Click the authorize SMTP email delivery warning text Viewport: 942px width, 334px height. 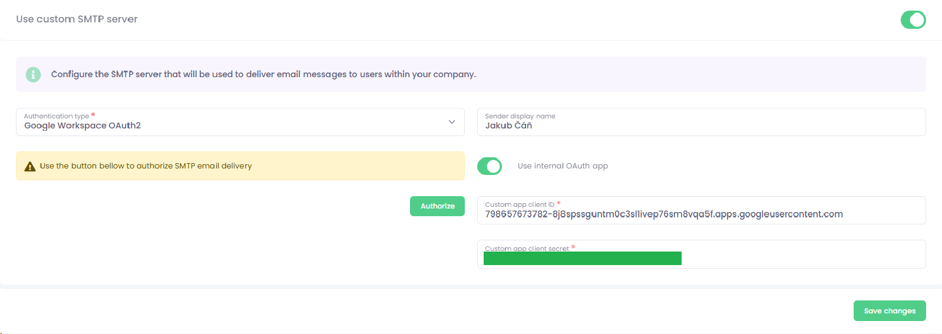[146, 166]
